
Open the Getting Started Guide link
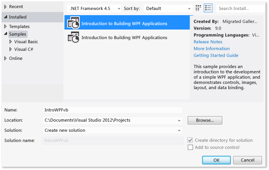(216, 55)
